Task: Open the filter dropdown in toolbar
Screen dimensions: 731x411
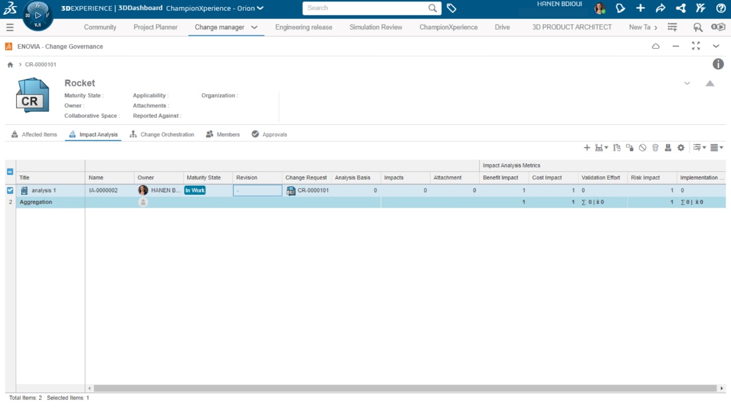Action: coord(700,148)
